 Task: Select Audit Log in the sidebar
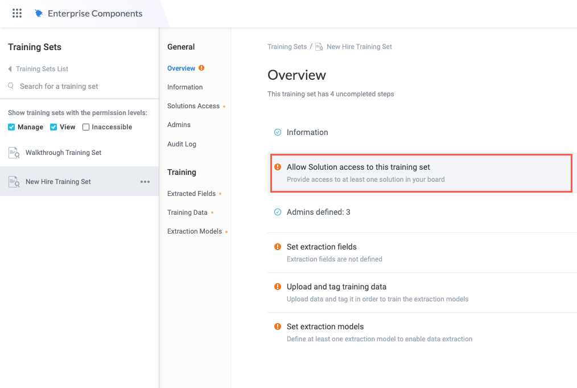182,144
